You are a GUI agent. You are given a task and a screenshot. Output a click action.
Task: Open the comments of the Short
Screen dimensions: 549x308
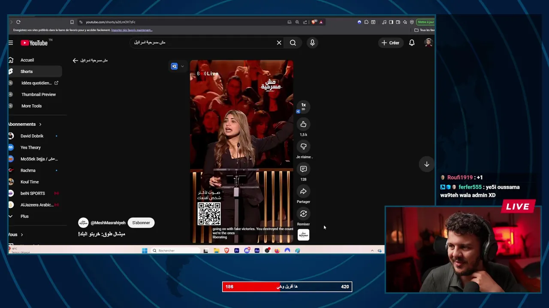303,169
